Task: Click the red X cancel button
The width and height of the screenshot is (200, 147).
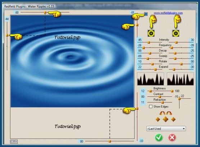Action: coord(172,137)
